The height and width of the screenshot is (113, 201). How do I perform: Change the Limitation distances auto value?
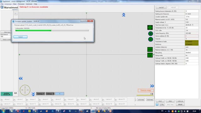(x=192, y=47)
